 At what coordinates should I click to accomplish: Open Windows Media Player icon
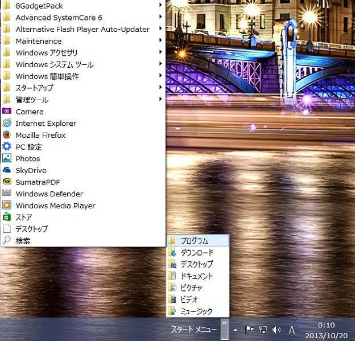pyautogui.click(x=7, y=206)
